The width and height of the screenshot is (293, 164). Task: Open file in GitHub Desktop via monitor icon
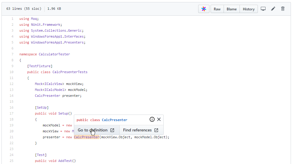[x=263, y=9]
